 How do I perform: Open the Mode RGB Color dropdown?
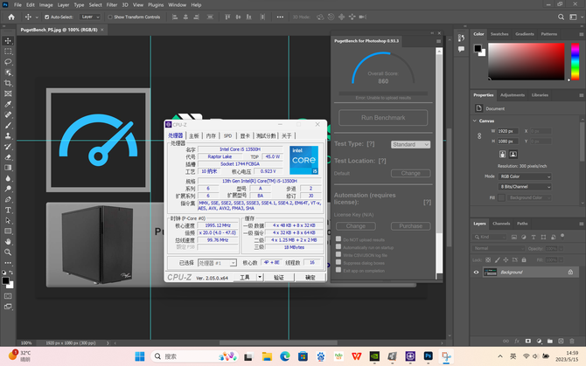click(525, 176)
